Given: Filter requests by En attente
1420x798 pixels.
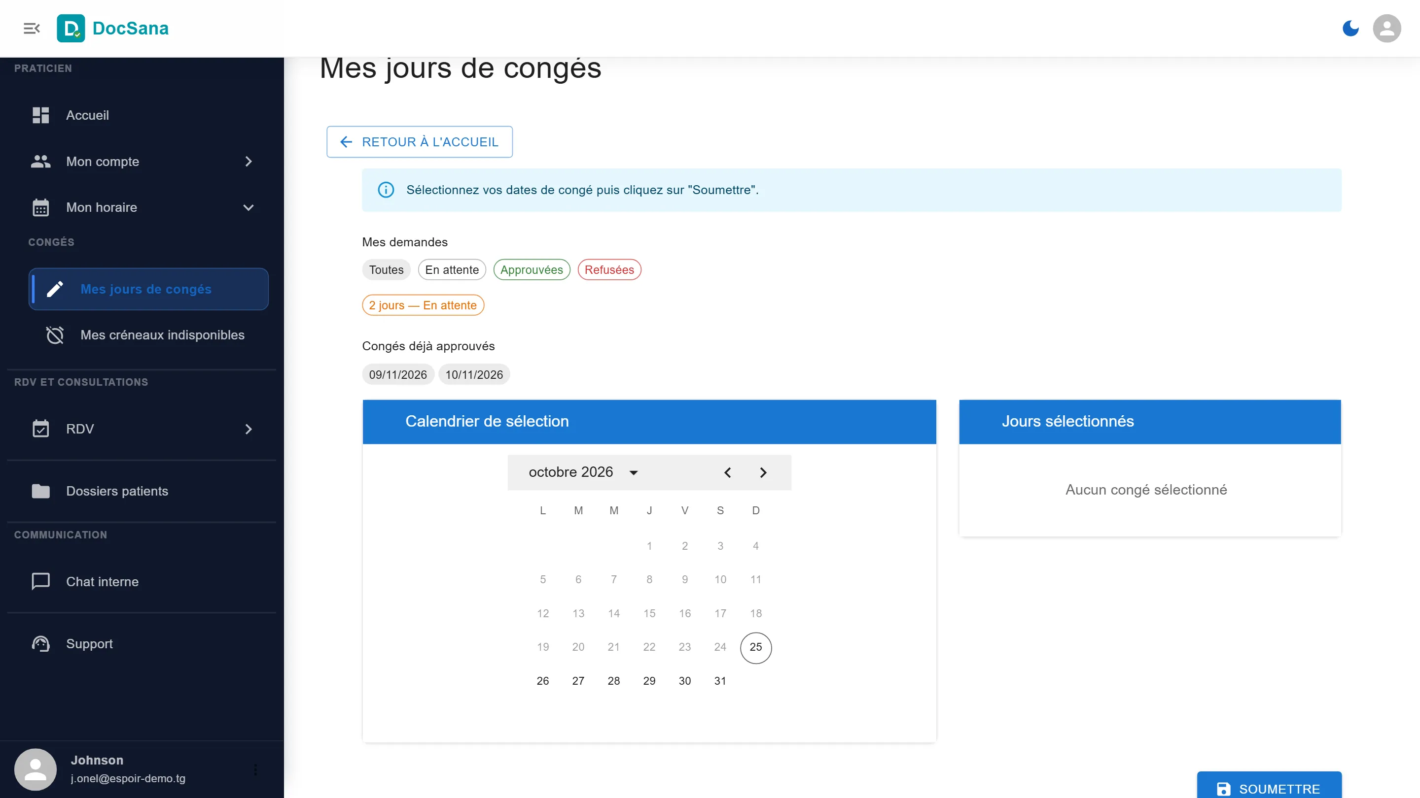Looking at the screenshot, I should point(452,270).
